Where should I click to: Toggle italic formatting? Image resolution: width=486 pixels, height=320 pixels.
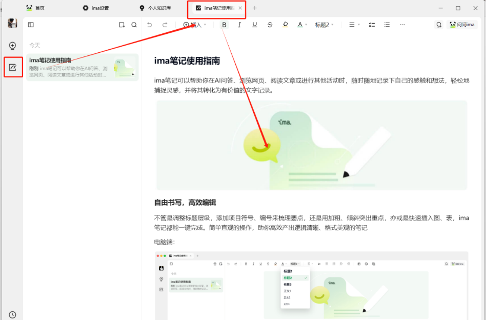click(239, 25)
